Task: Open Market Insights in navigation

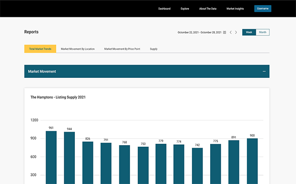Action: point(235,9)
